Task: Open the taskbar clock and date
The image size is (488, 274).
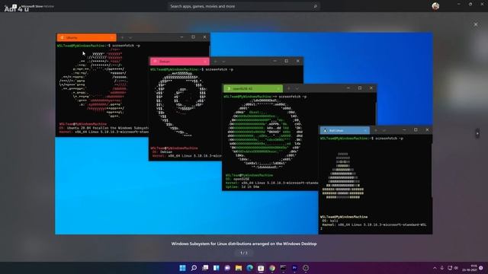Action: (470, 268)
